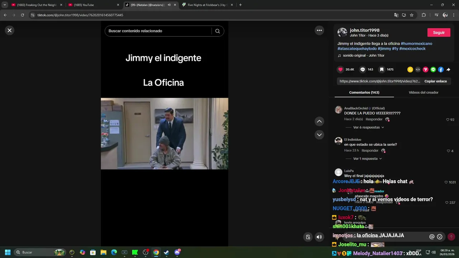Open the tab search dropdown arrow
The width and height of the screenshot is (459, 258).
click(5, 5)
